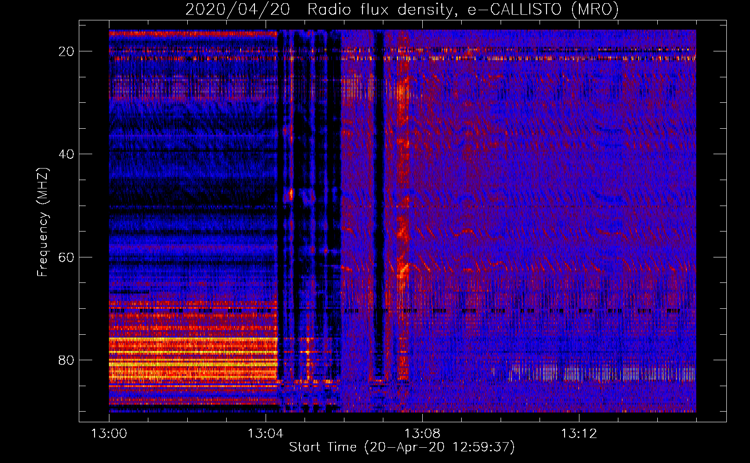Screen dimensions: 750x463
Task: Click the 'Start Time (20-Apr-20 12:59:37)' label
Action: [402, 447]
